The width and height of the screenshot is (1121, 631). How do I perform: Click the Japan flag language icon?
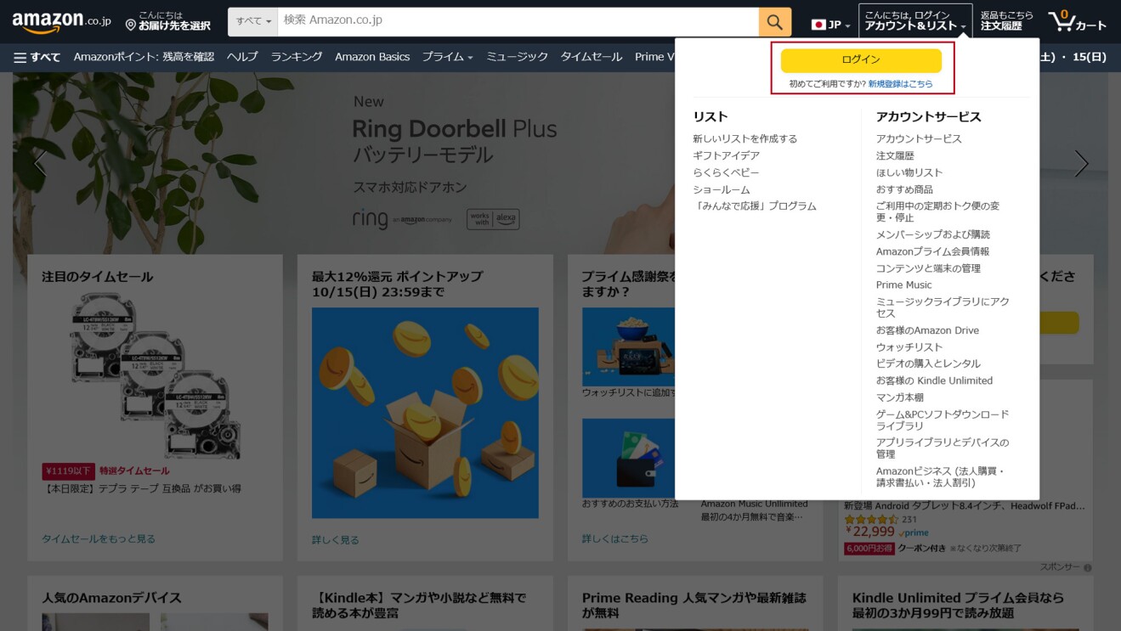point(819,25)
